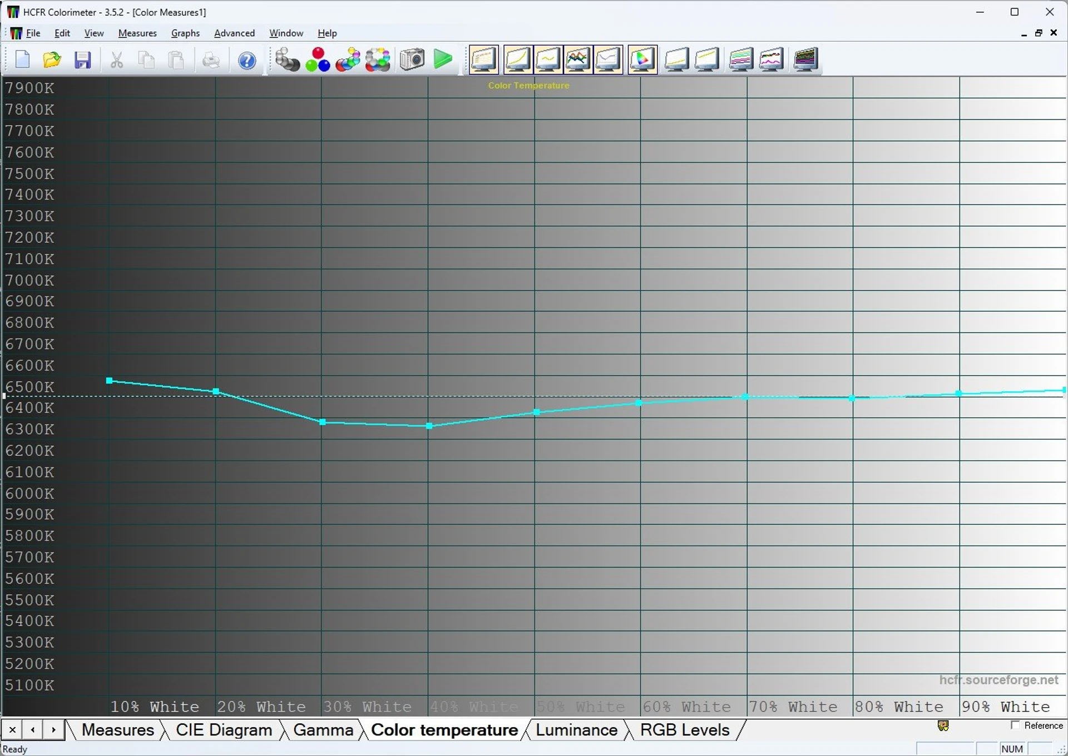Open the dark full-screen pattern monitor icon
This screenshot has width=1068, height=756.
coord(806,59)
